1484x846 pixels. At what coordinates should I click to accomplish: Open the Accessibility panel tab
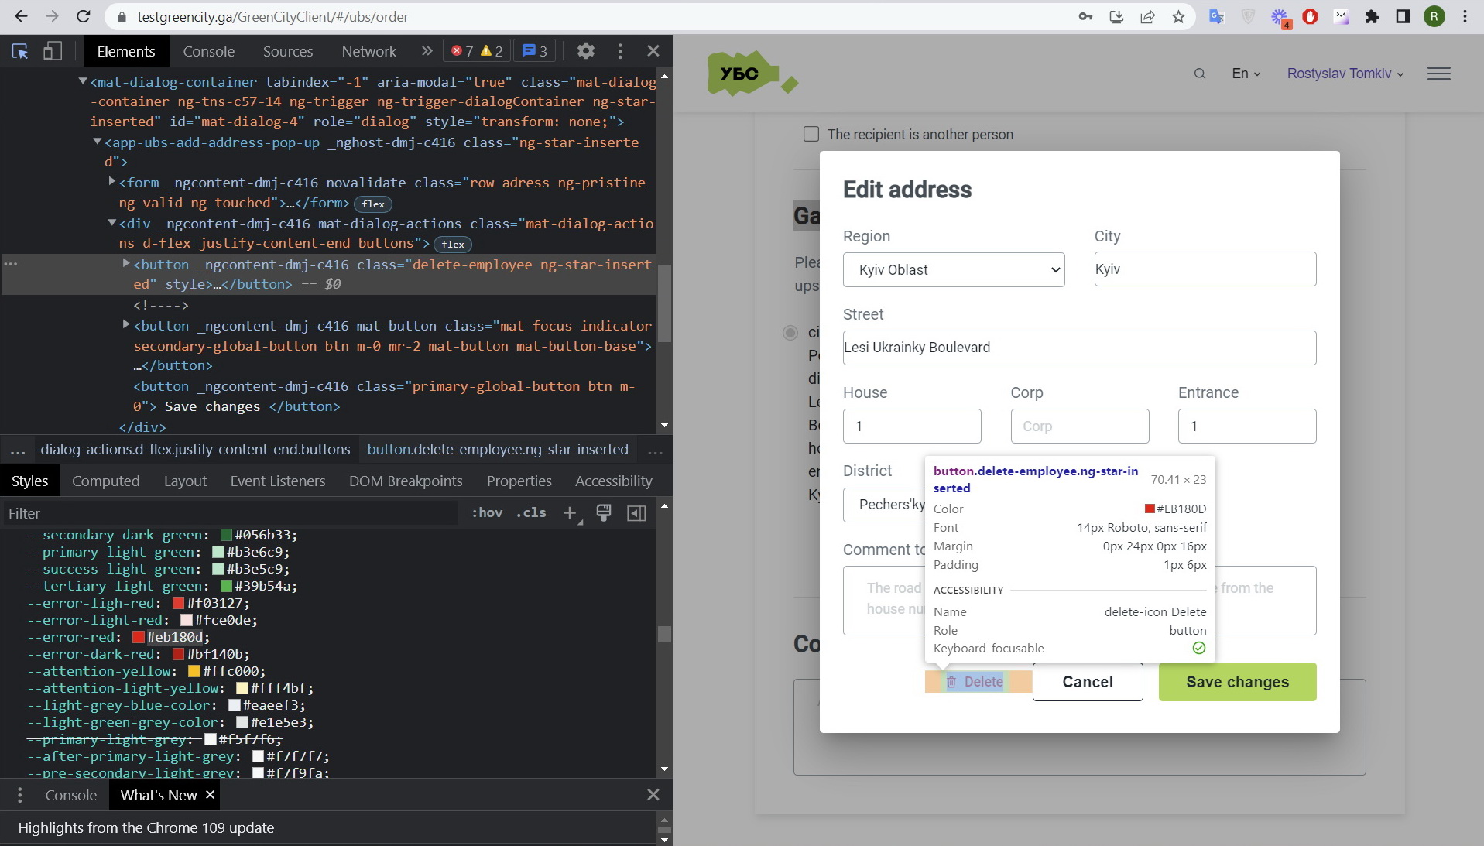[x=613, y=481]
